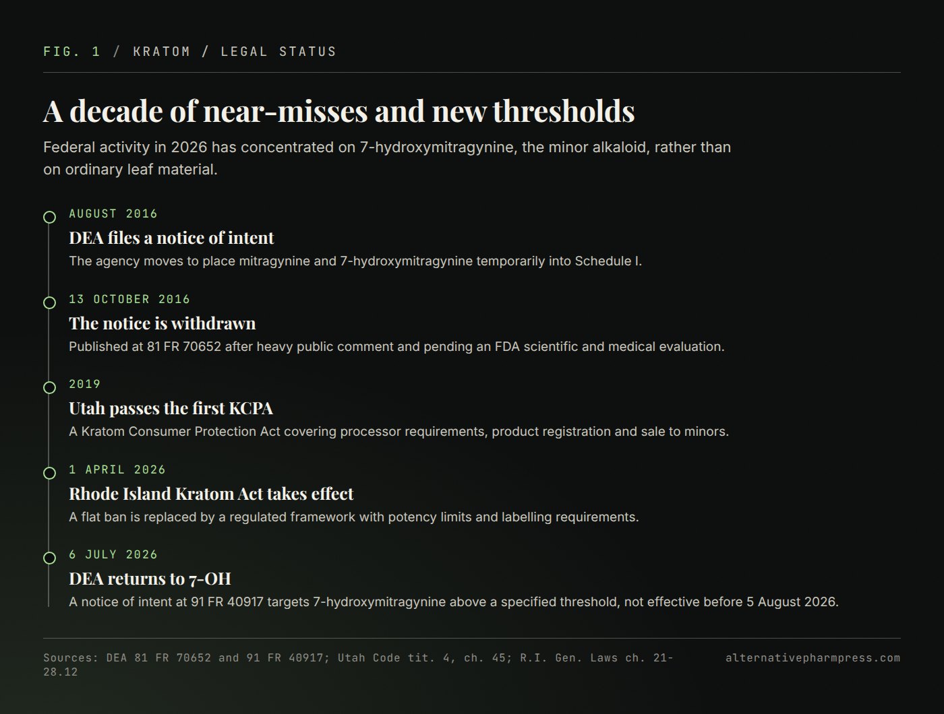Click the '2019' date label

click(x=85, y=384)
